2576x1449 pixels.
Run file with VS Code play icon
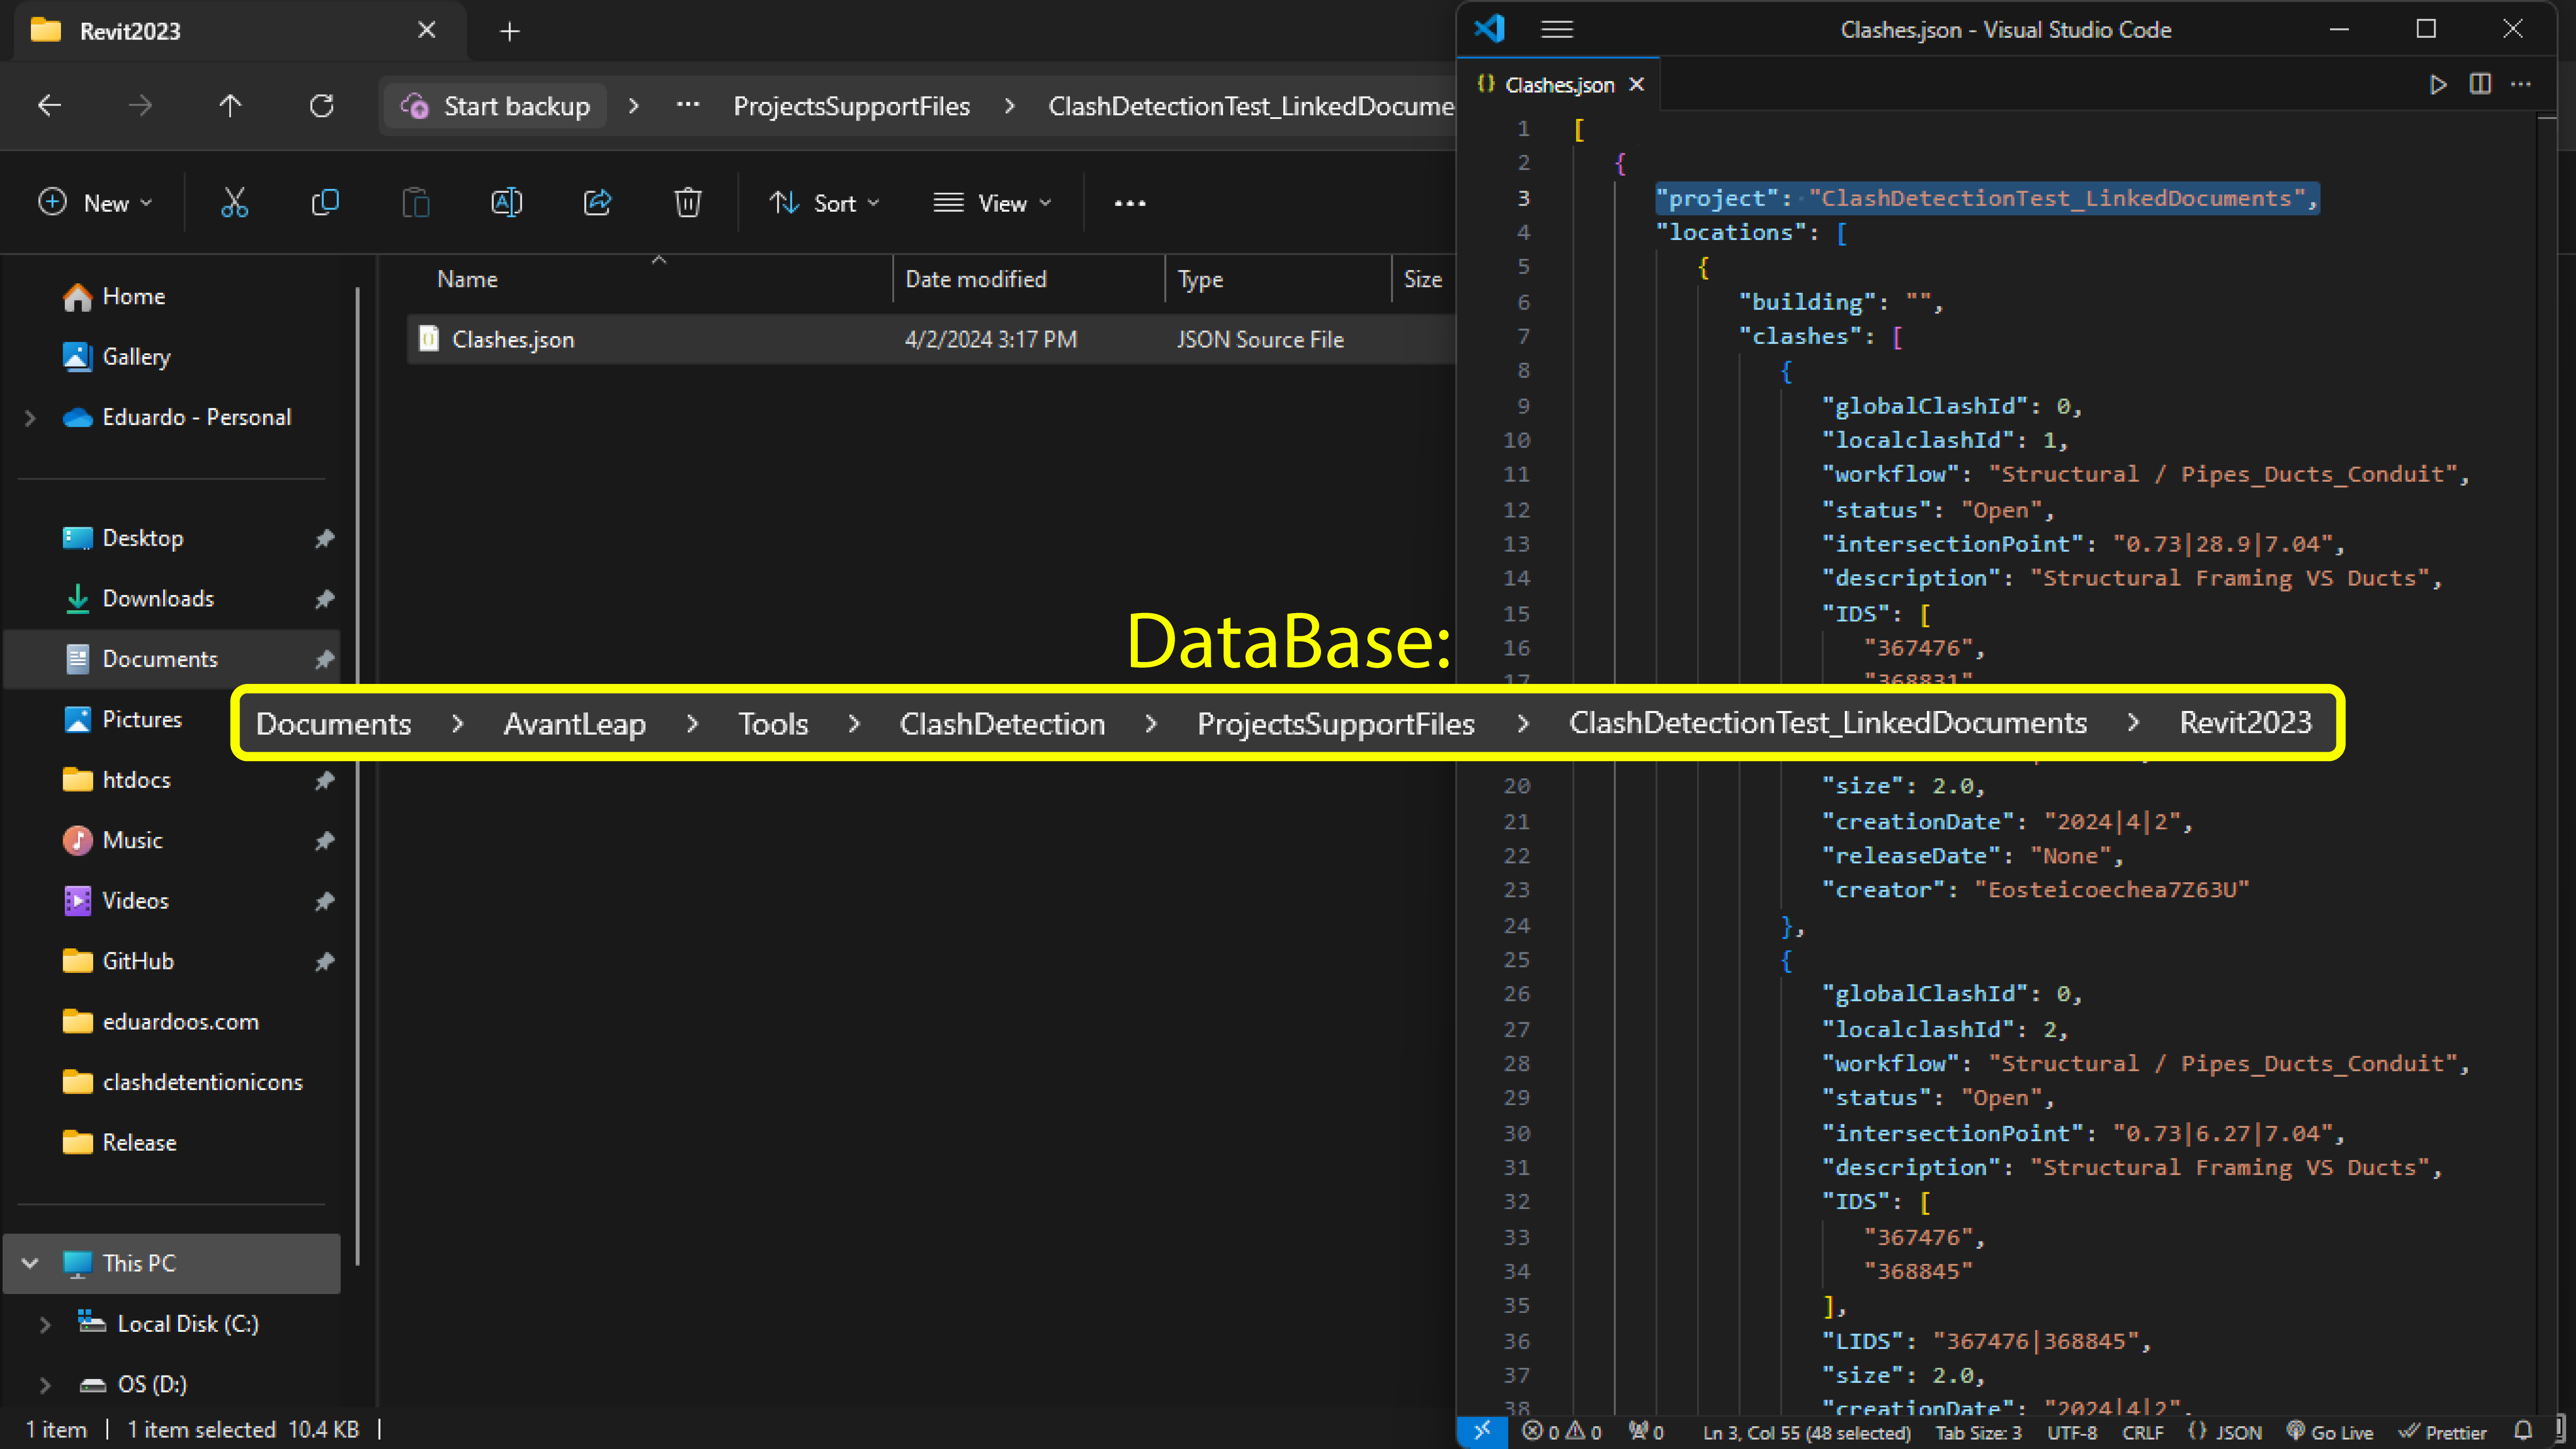click(x=2438, y=85)
